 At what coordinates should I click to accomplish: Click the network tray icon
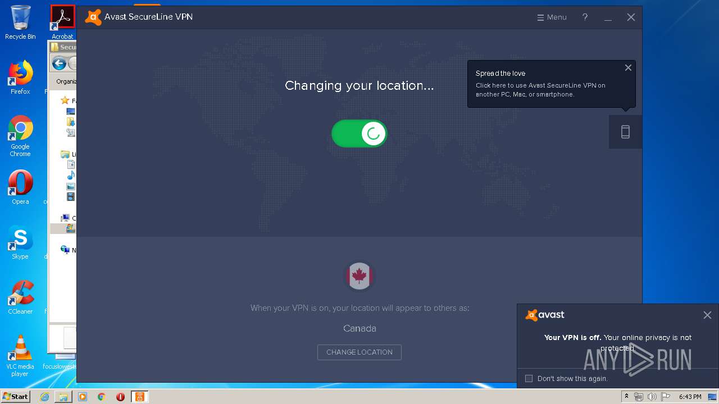[x=639, y=397]
